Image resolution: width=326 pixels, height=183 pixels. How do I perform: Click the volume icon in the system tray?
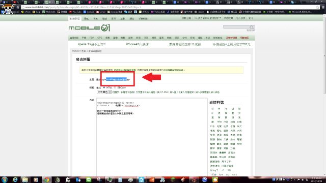(303, 179)
